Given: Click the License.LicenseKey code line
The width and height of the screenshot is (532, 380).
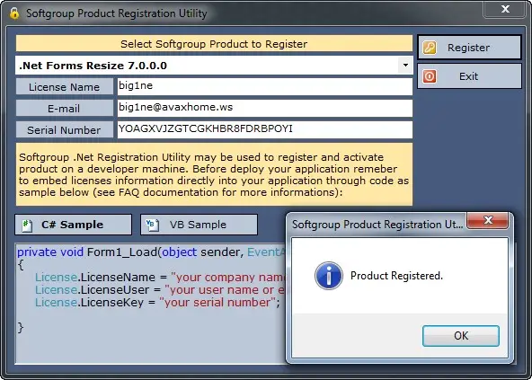Looking at the screenshot, I should click(157, 303).
